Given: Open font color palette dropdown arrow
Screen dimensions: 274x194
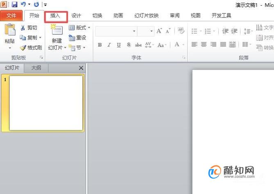Looking at the screenshot, I should tap(183, 45).
